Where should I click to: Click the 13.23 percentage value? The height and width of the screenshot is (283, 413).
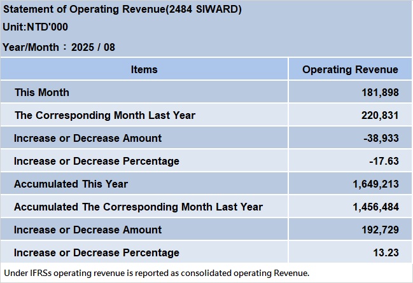pos(386,252)
